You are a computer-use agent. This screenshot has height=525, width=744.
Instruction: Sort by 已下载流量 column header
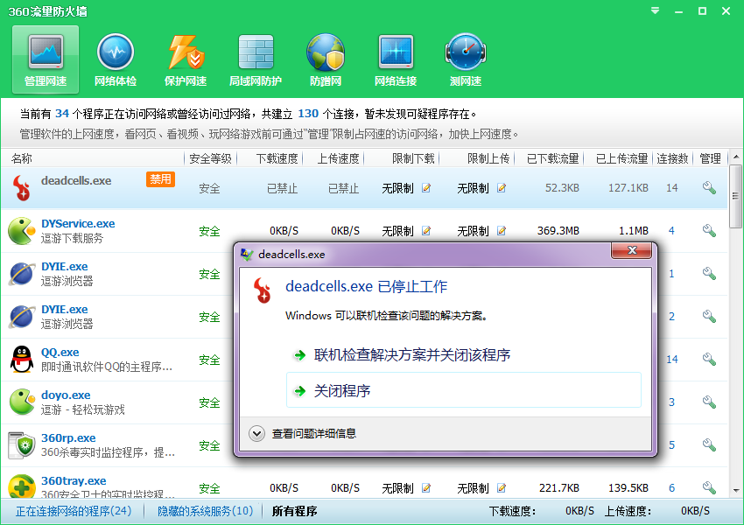553,158
